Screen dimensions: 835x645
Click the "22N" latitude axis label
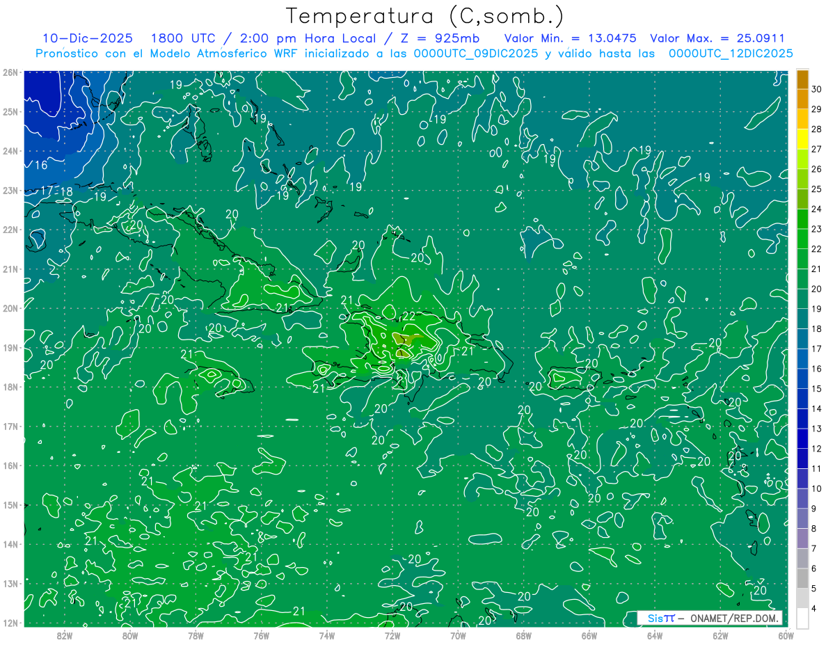coord(10,230)
